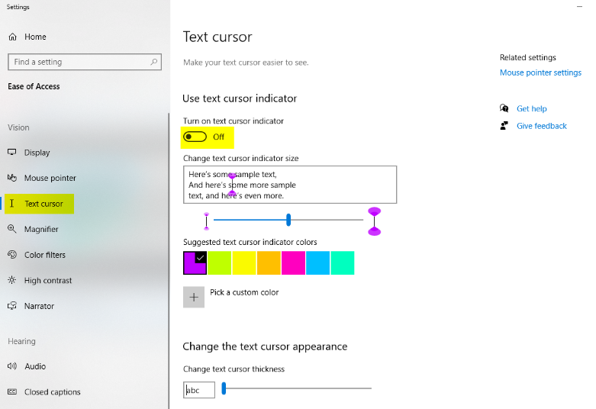The width and height of the screenshot is (596, 409).
Task: Open the Narrator settings page
Action: click(39, 306)
